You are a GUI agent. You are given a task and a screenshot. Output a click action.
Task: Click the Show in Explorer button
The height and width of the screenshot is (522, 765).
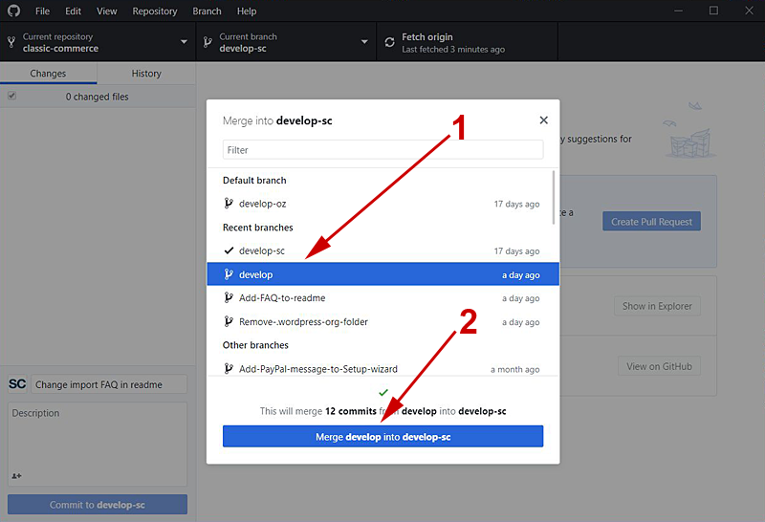(x=657, y=306)
